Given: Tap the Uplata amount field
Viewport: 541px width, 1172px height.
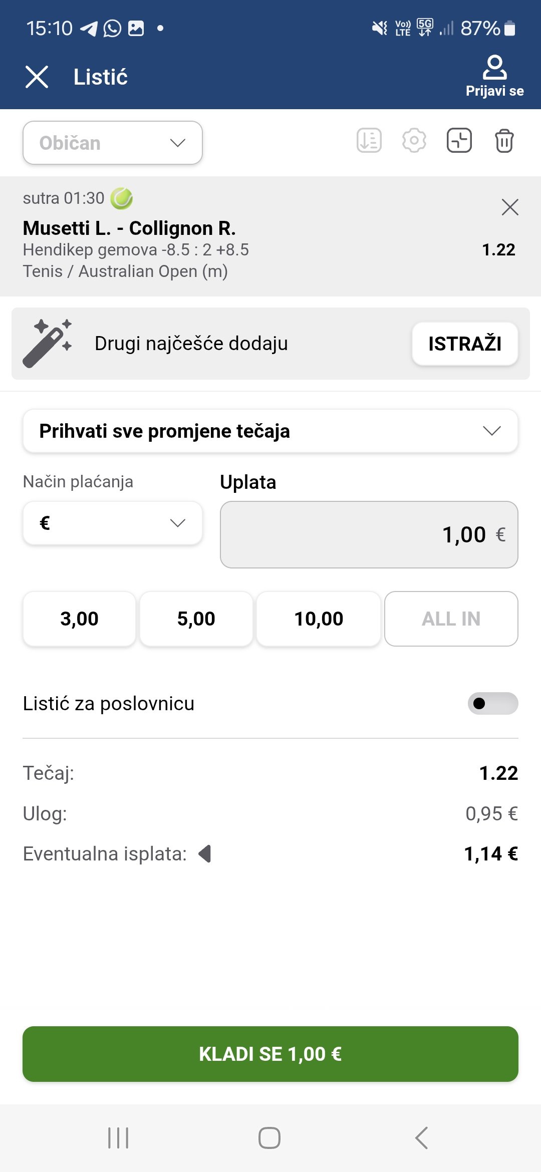Looking at the screenshot, I should pyautogui.click(x=369, y=534).
